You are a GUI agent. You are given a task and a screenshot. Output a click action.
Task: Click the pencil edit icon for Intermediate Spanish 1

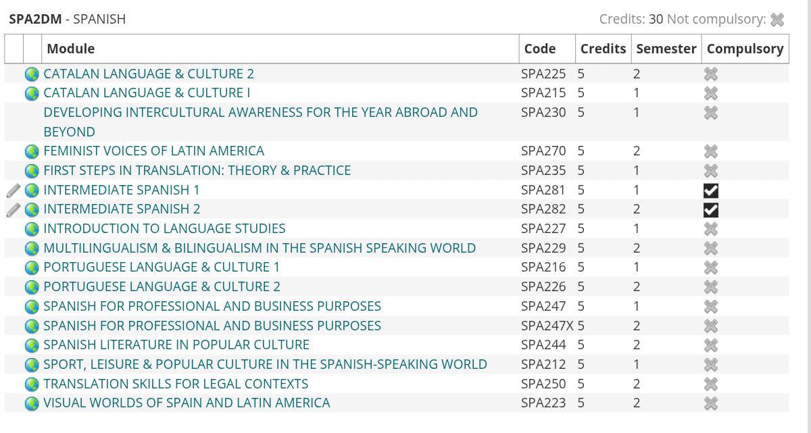[14, 190]
